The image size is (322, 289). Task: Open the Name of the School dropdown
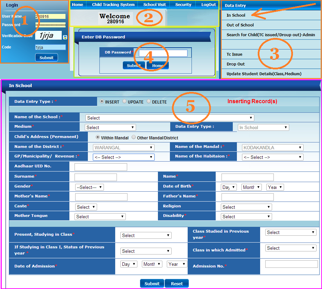170,118
